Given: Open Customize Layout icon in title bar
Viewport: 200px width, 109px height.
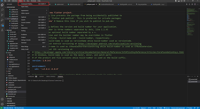Looking at the screenshot, I should point(184,1).
